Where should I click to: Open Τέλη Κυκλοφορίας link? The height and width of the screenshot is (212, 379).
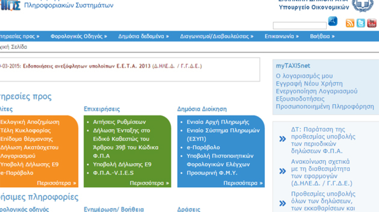pyautogui.click(x=25, y=130)
